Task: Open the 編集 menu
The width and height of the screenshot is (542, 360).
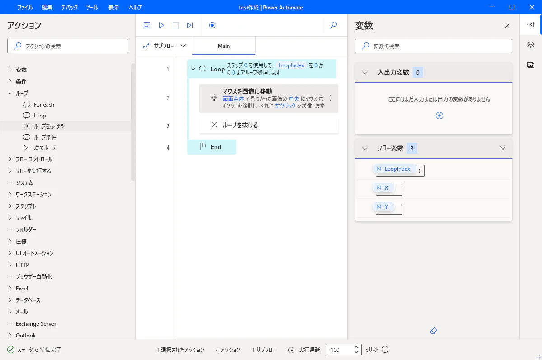Action: 47,7
